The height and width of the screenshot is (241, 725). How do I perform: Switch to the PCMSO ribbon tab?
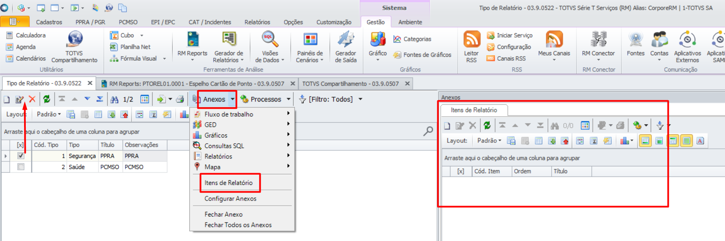128,22
